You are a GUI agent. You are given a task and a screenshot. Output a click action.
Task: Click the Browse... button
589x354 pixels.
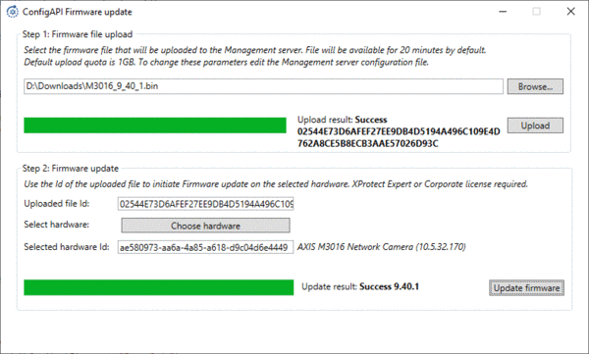pos(535,86)
